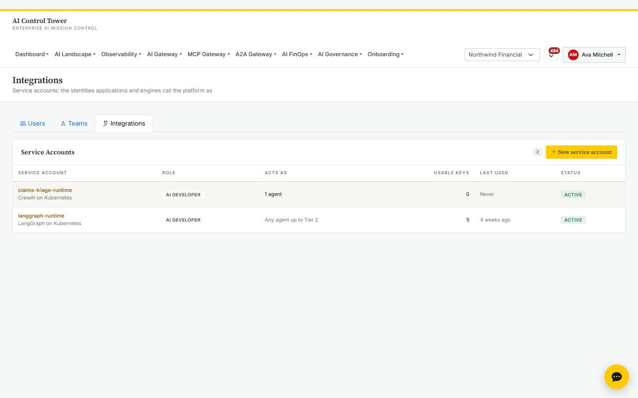Click 'LangGraph on Kubernetes' description
The image size is (638, 398).
click(x=50, y=223)
